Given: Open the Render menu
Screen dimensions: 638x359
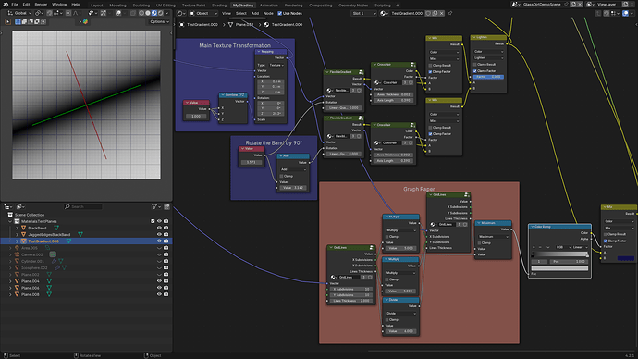Looking at the screenshot, I should click(x=41, y=4).
